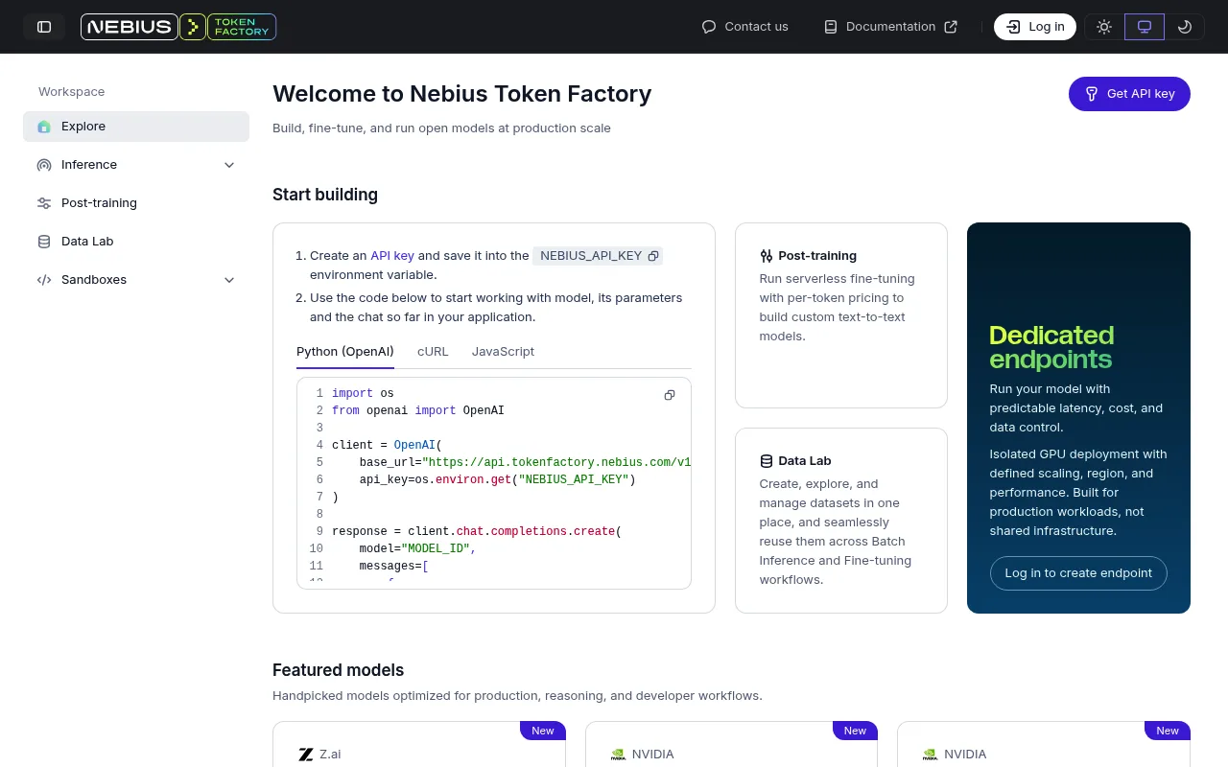Expand the Inference submenu chevron
1228x767 pixels.
tap(229, 165)
